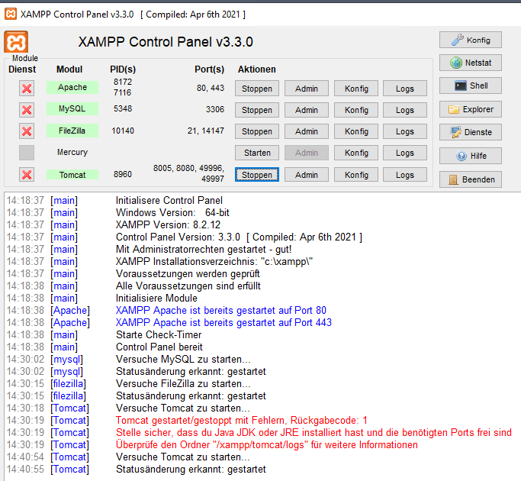This screenshot has height=481, width=521.
Task: Launch Shell via the terminal icon
Action: (471, 86)
